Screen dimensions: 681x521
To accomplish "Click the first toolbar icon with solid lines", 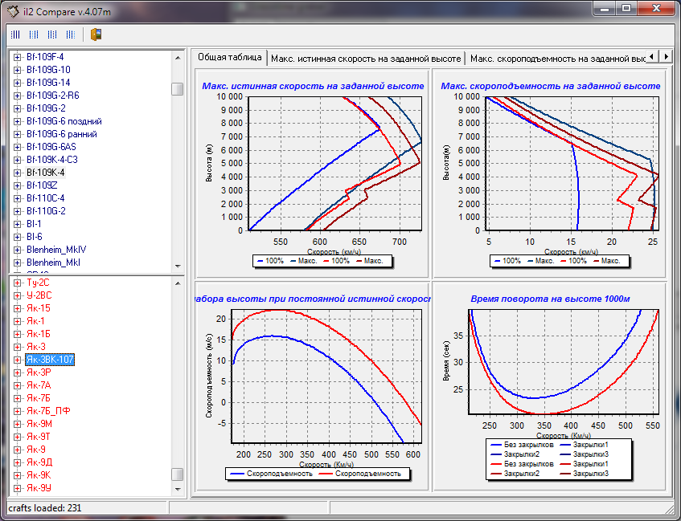I will coord(14,35).
